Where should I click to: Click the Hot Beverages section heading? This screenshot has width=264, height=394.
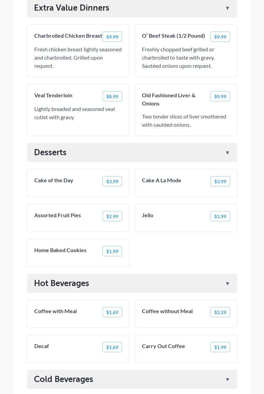pyautogui.click(x=61, y=283)
